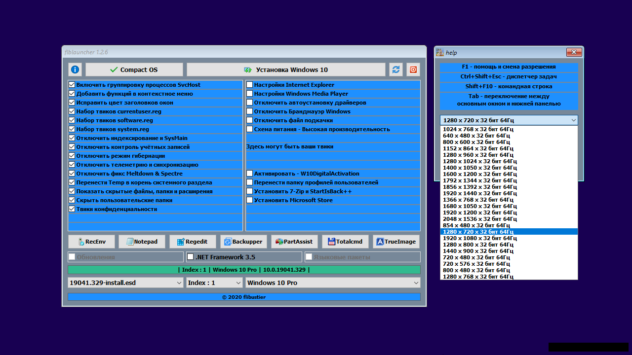Select 1366 x 768 resolution option

[509, 200]
